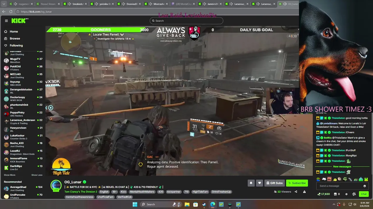
Task: Open File Explorer from the taskbar
Action: [x=187, y=204]
